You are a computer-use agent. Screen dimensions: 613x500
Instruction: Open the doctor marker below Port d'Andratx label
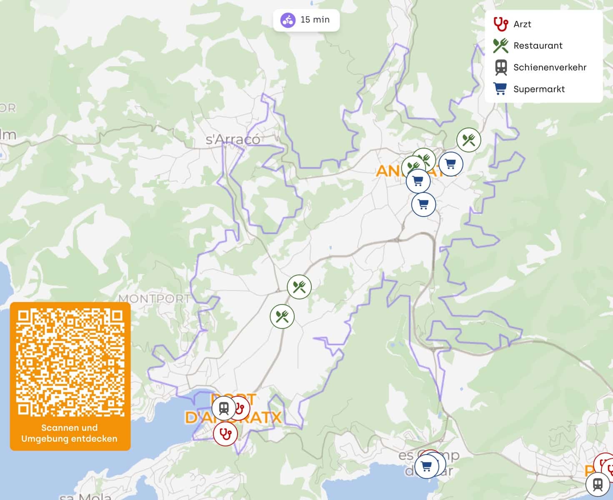point(225,434)
